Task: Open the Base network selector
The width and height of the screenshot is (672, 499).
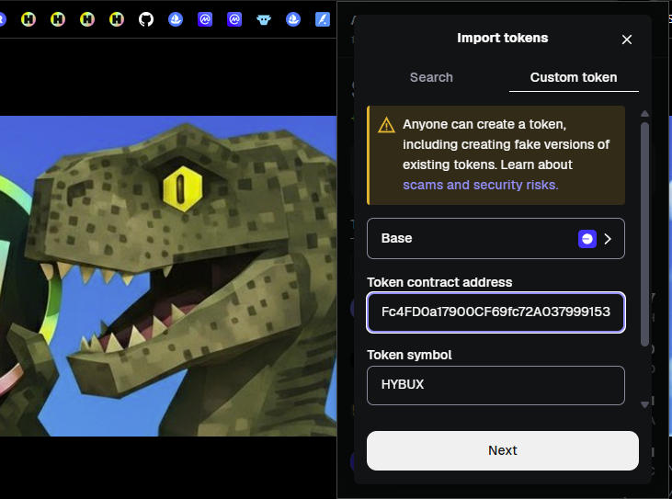Action: (x=495, y=238)
